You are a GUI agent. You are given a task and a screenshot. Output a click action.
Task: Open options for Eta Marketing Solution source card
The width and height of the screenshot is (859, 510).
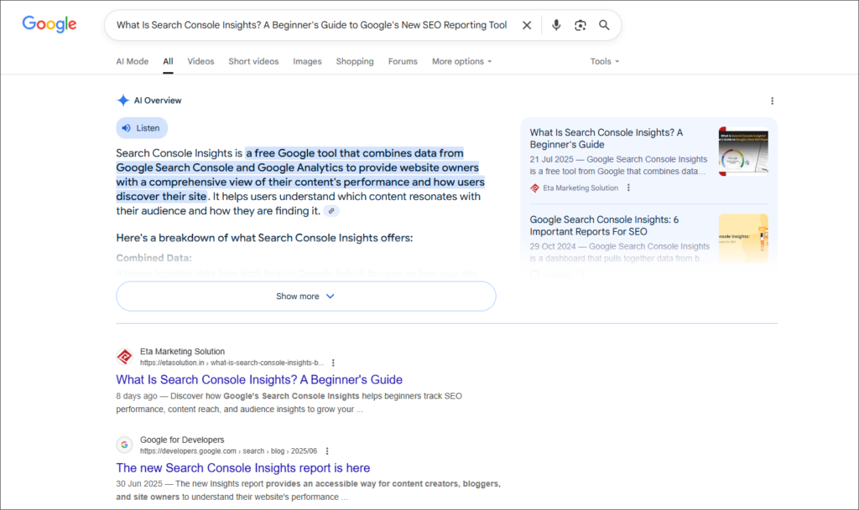click(x=628, y=188)
